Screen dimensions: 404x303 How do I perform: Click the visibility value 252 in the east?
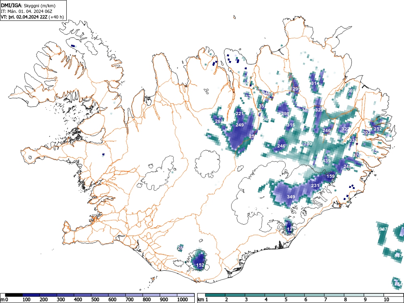378,129
